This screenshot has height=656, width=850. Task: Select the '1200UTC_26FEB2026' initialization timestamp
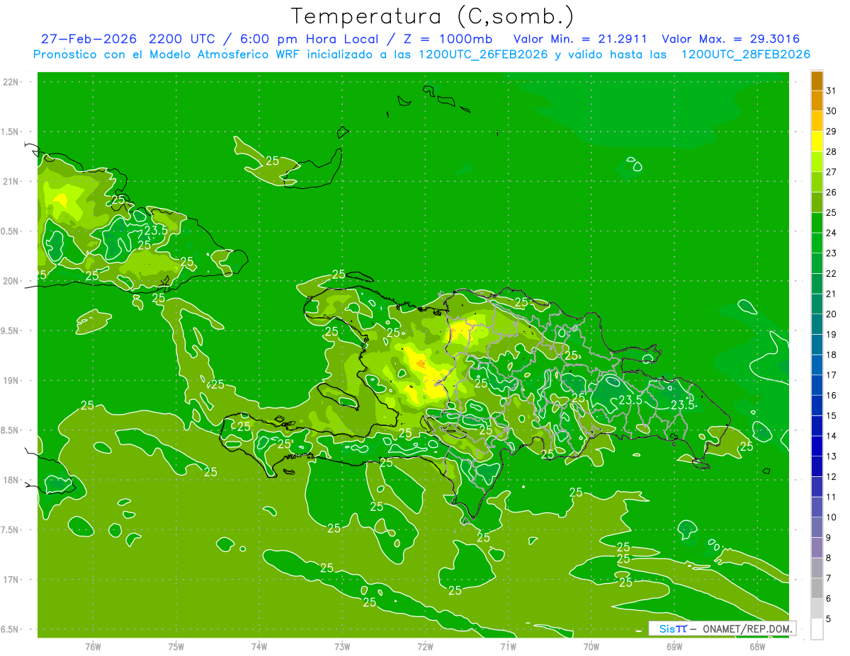pyautogui.click(x=484, y=54)
